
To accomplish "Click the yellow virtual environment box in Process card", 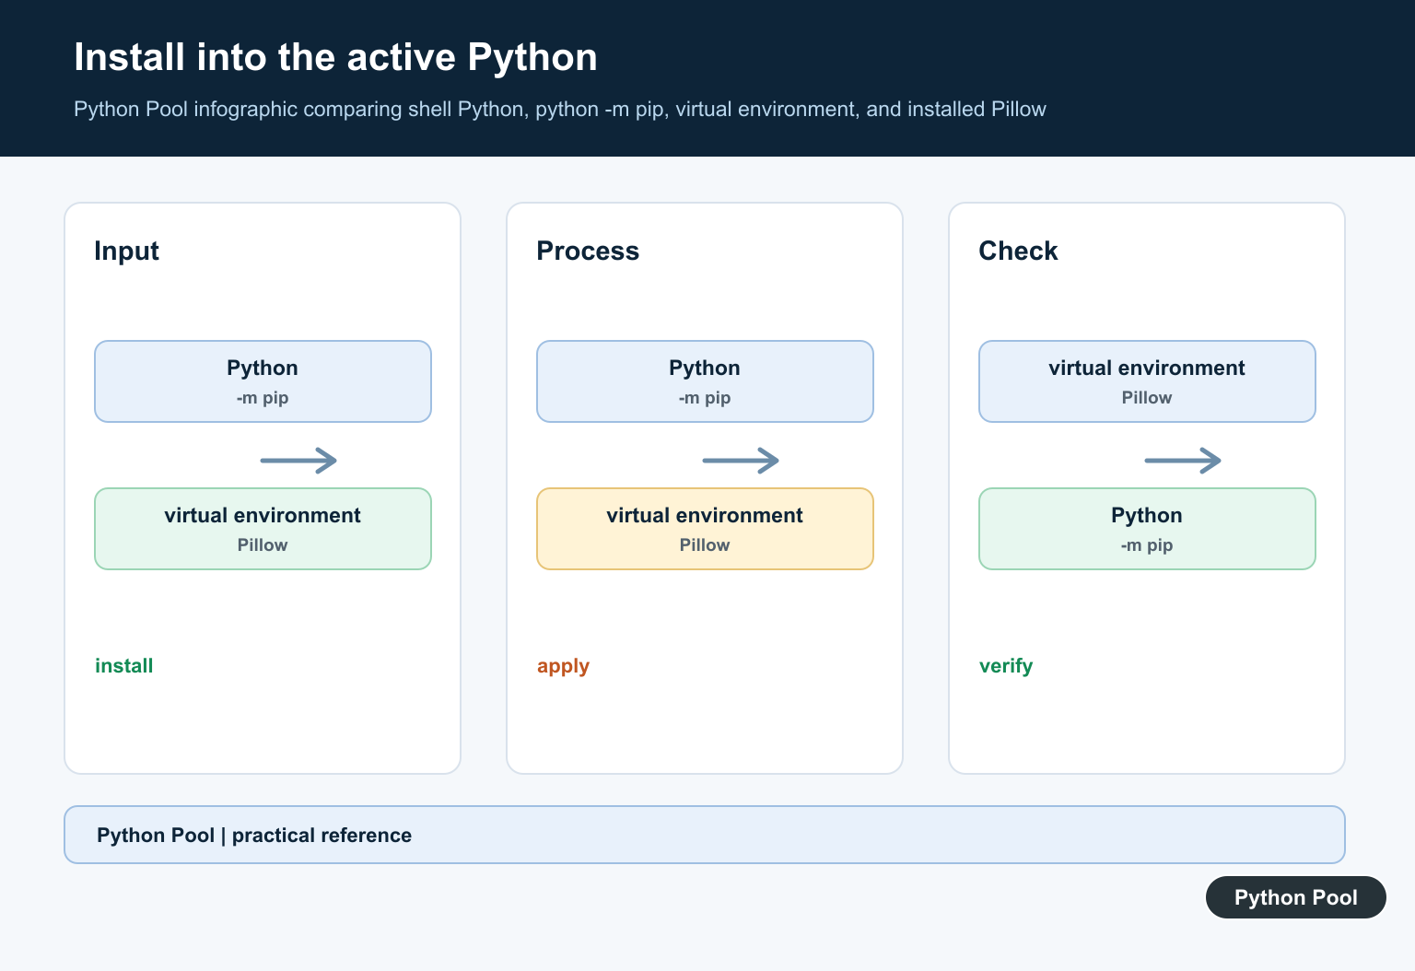I will tap(705, 529).
